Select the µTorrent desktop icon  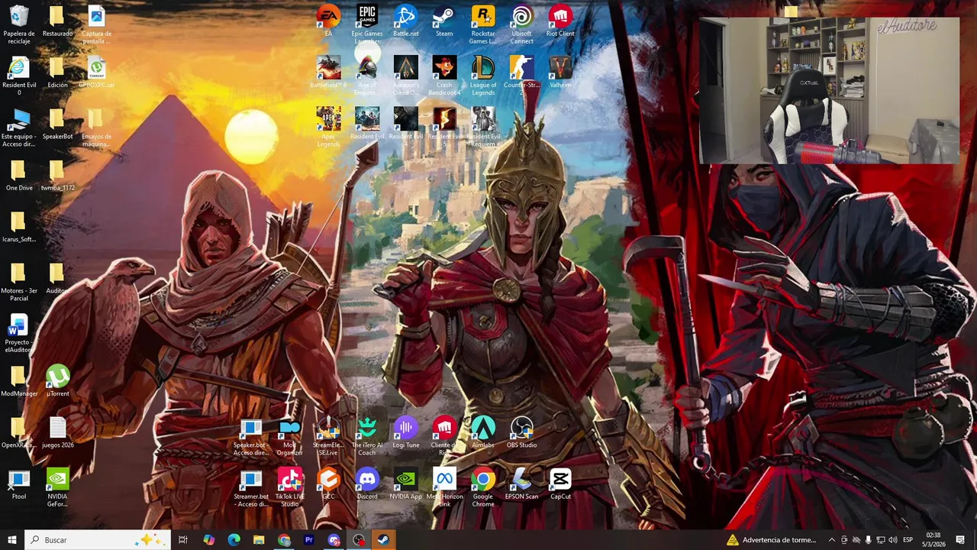[57, 381]
